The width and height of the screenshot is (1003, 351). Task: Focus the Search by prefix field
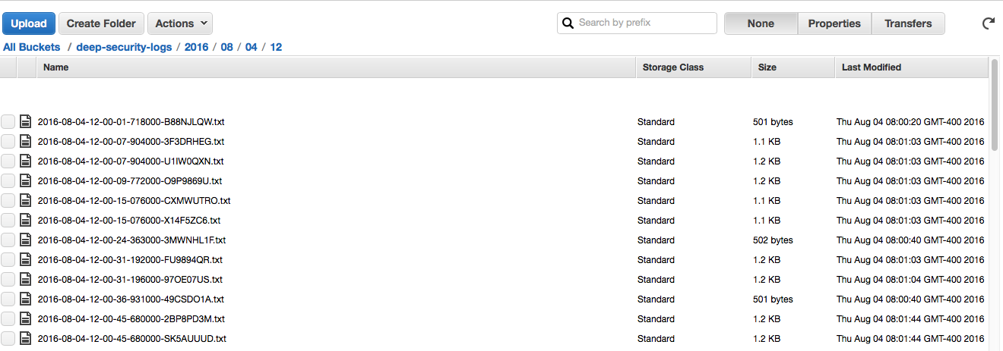(644, 23)
